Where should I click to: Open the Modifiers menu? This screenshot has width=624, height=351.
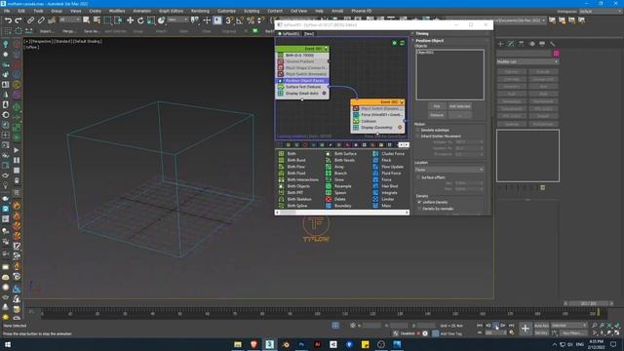[x=117, y=11]
